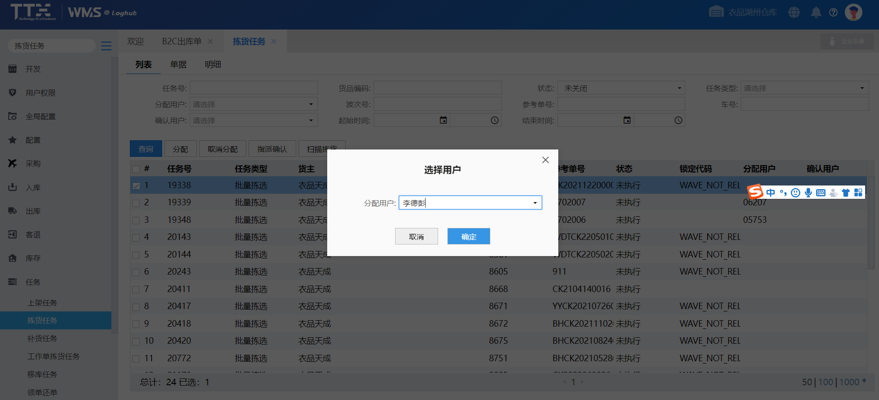The image size is (879, 400).
Task: Click the Sogou microphone voice input icon
Action: click(808, 193)
